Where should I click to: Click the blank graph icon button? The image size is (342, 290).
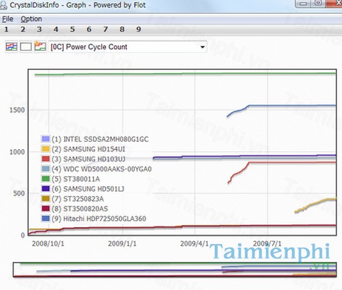click(26, 47)
